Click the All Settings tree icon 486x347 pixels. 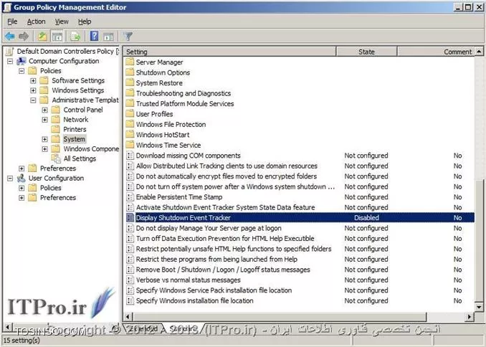[56, 158]
